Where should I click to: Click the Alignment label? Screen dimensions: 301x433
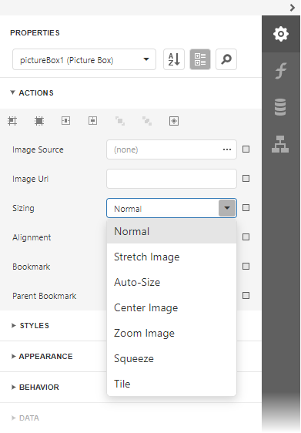pyautogui.click(x=32, y=237)
